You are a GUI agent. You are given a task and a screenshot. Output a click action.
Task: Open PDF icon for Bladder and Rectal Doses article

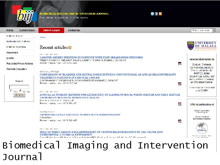(x=180, y=84)
